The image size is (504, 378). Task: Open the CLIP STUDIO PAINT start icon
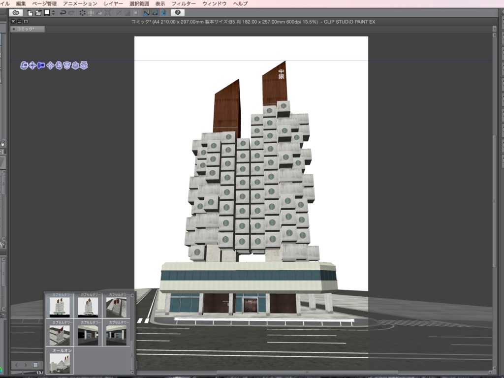click(16, 12)
